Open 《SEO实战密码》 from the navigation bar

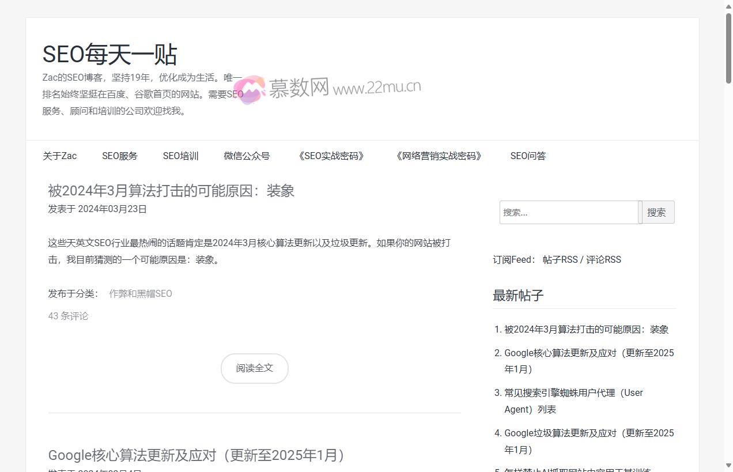tap(331, 156)
